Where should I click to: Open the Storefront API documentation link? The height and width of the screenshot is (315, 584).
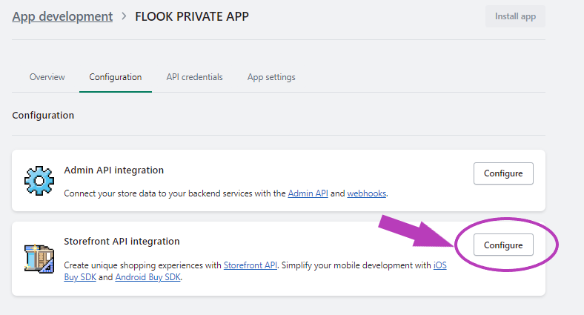[250, 265]
